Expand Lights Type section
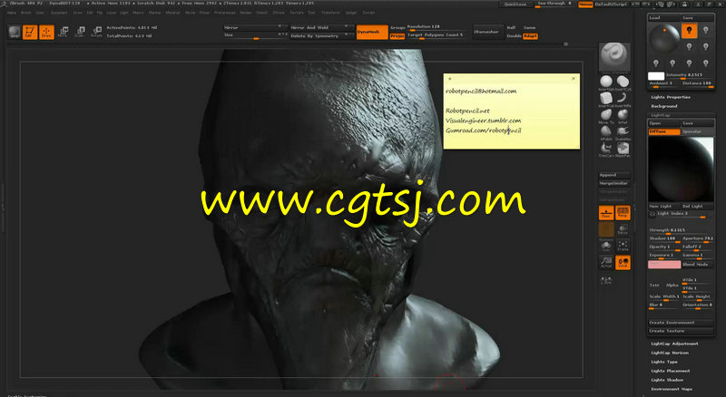This screenshot has width=726, height=397. (x=664, y=362)
